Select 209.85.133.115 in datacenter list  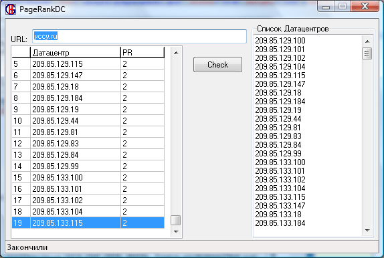[x=280, y=197]
